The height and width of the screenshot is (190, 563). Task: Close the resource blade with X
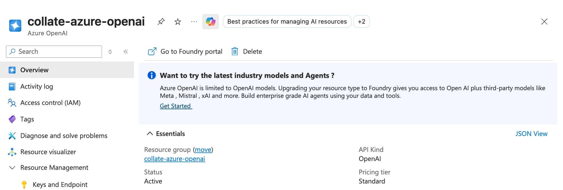[544, 22]
